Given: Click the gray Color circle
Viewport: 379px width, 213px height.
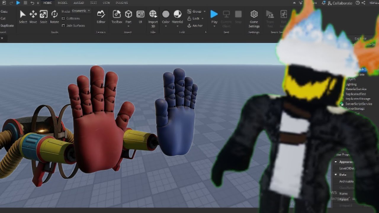Looking at the screenshot, I should (166, 14).
